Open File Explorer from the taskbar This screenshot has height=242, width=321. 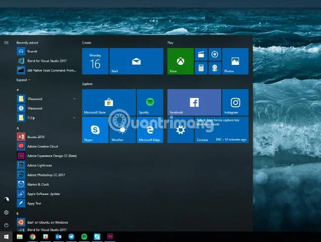click(x=20, y=237)
